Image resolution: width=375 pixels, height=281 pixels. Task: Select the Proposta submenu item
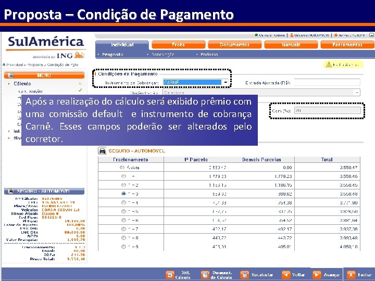113,55
